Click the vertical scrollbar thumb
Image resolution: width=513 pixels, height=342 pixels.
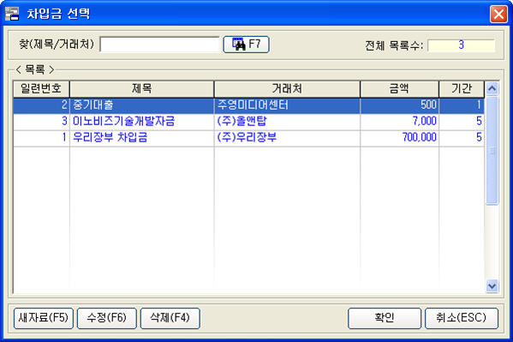pos(492,150)
